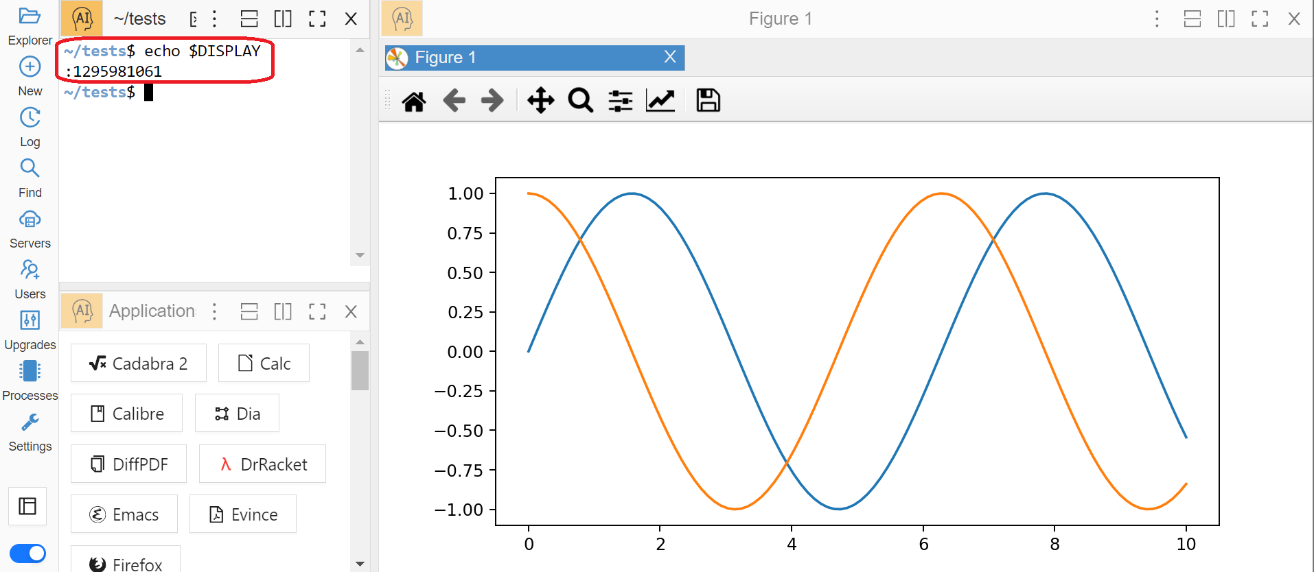This screenshot has width=1314, height=572.
Task: Click the back arrow in plot toolbar
Action: 454,101
